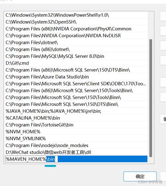Select the D:\WeChat studio dll entry
This screenshot has height=186, width=166.
tap(76, 152)
